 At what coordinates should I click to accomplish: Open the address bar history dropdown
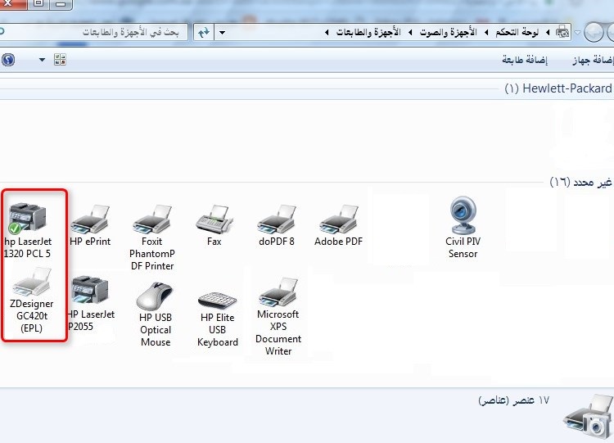[x=222, y=33]
